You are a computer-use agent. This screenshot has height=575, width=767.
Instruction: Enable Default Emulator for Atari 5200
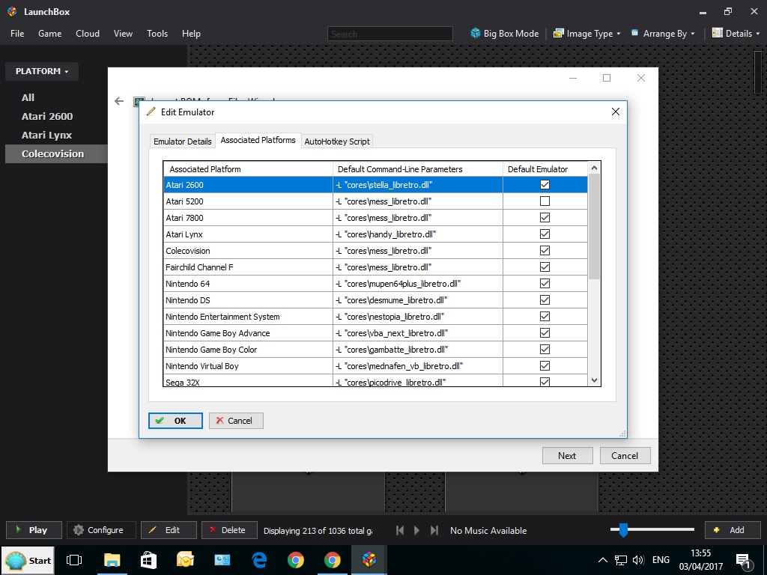[x=545, y=201]
